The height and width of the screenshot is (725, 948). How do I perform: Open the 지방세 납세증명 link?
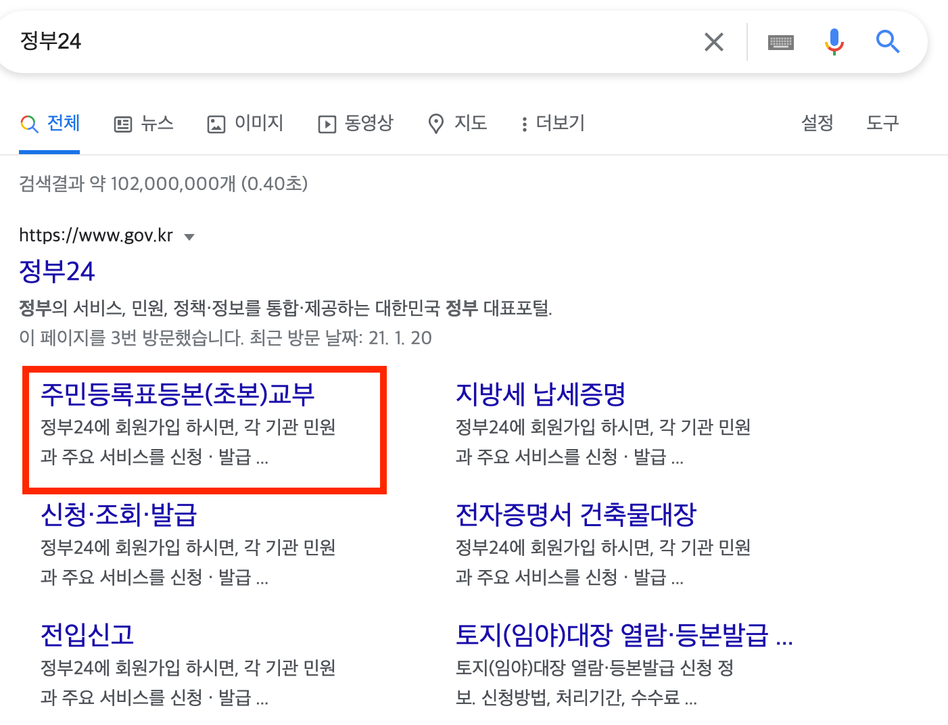[x=540, y=394]
